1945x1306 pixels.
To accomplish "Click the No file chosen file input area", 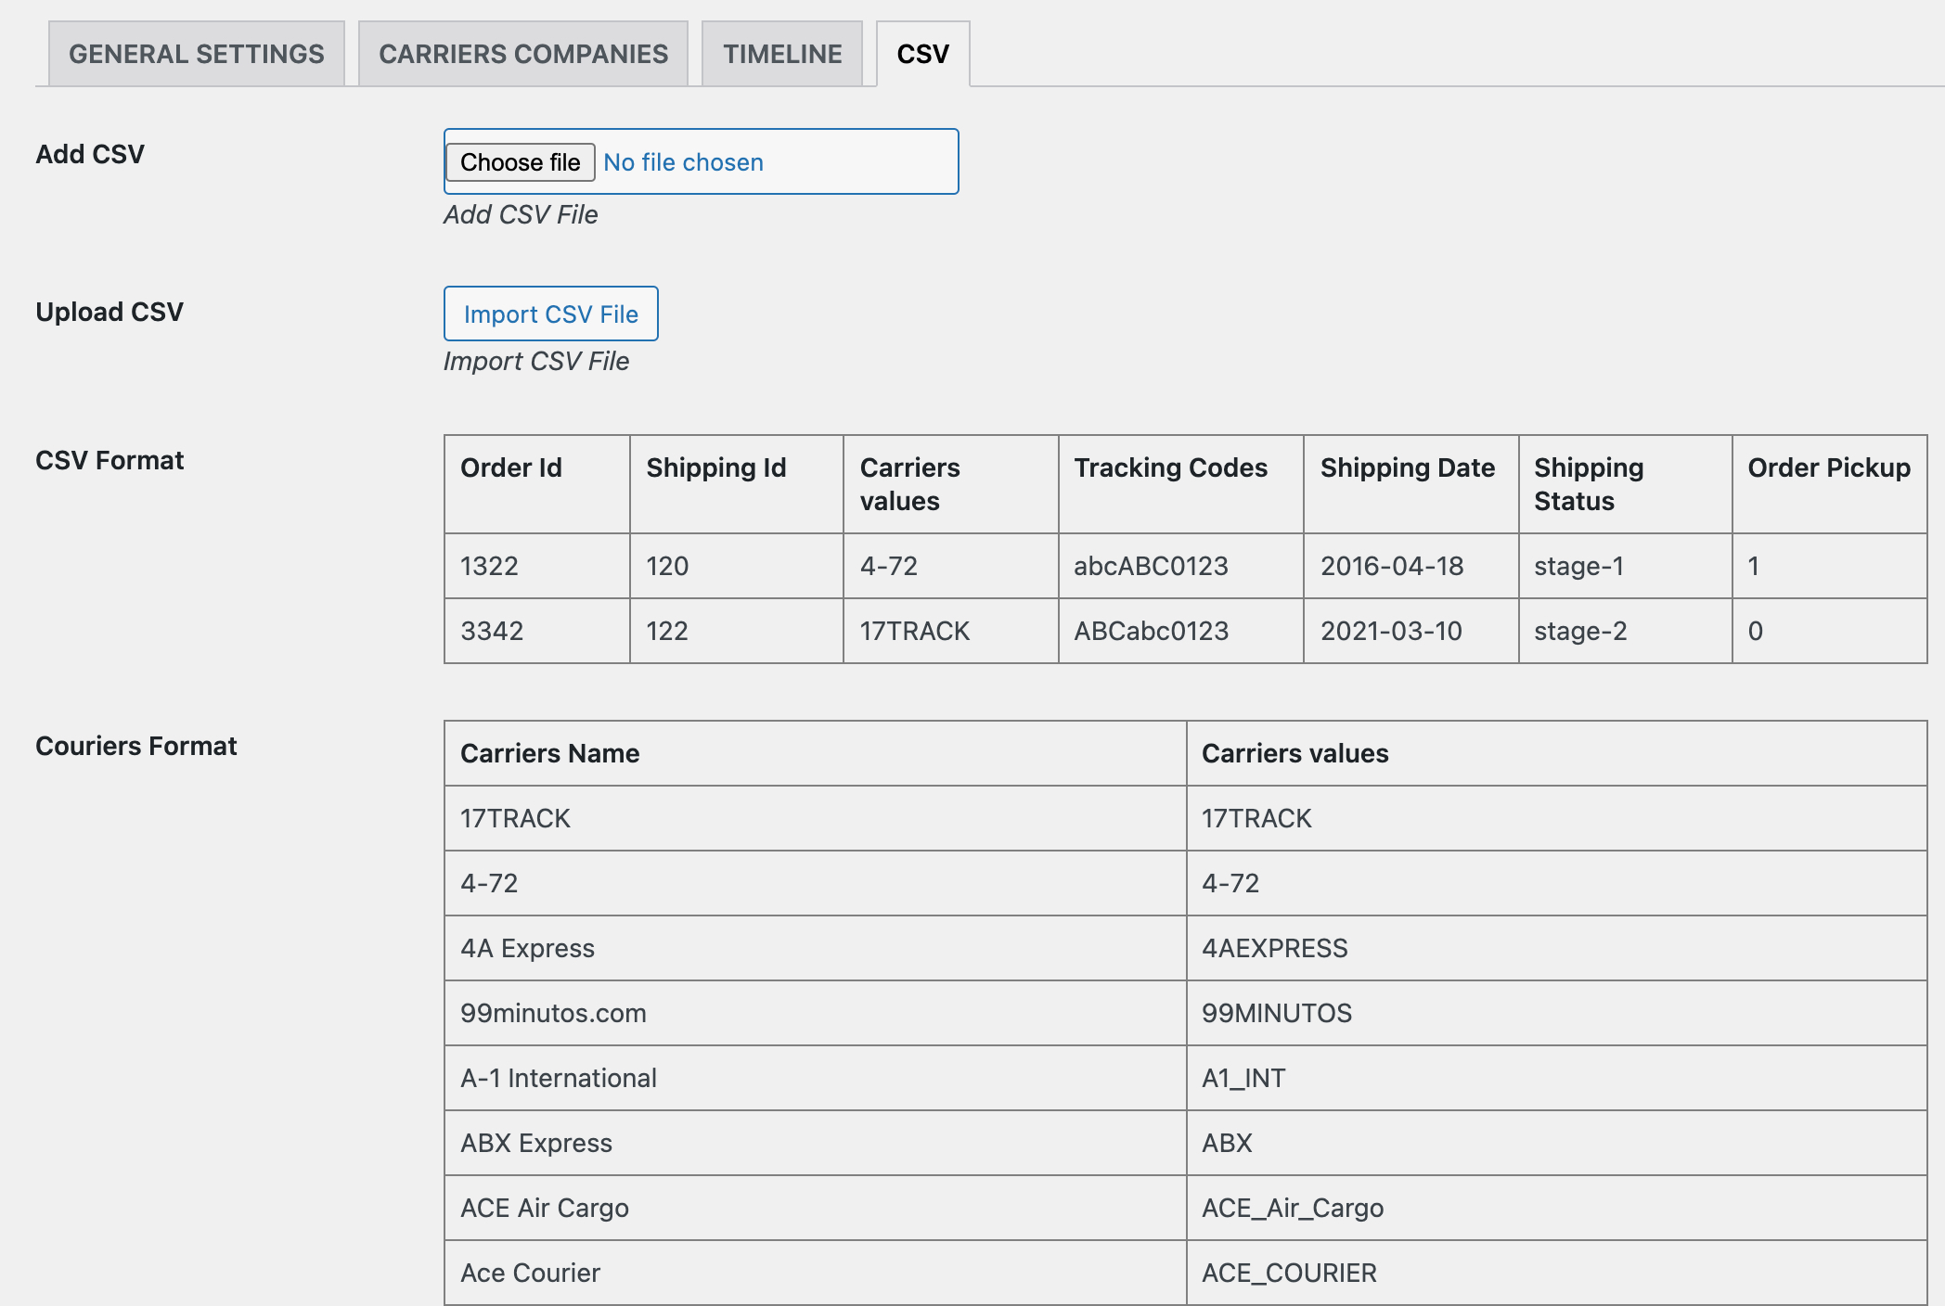I will 682,161.
